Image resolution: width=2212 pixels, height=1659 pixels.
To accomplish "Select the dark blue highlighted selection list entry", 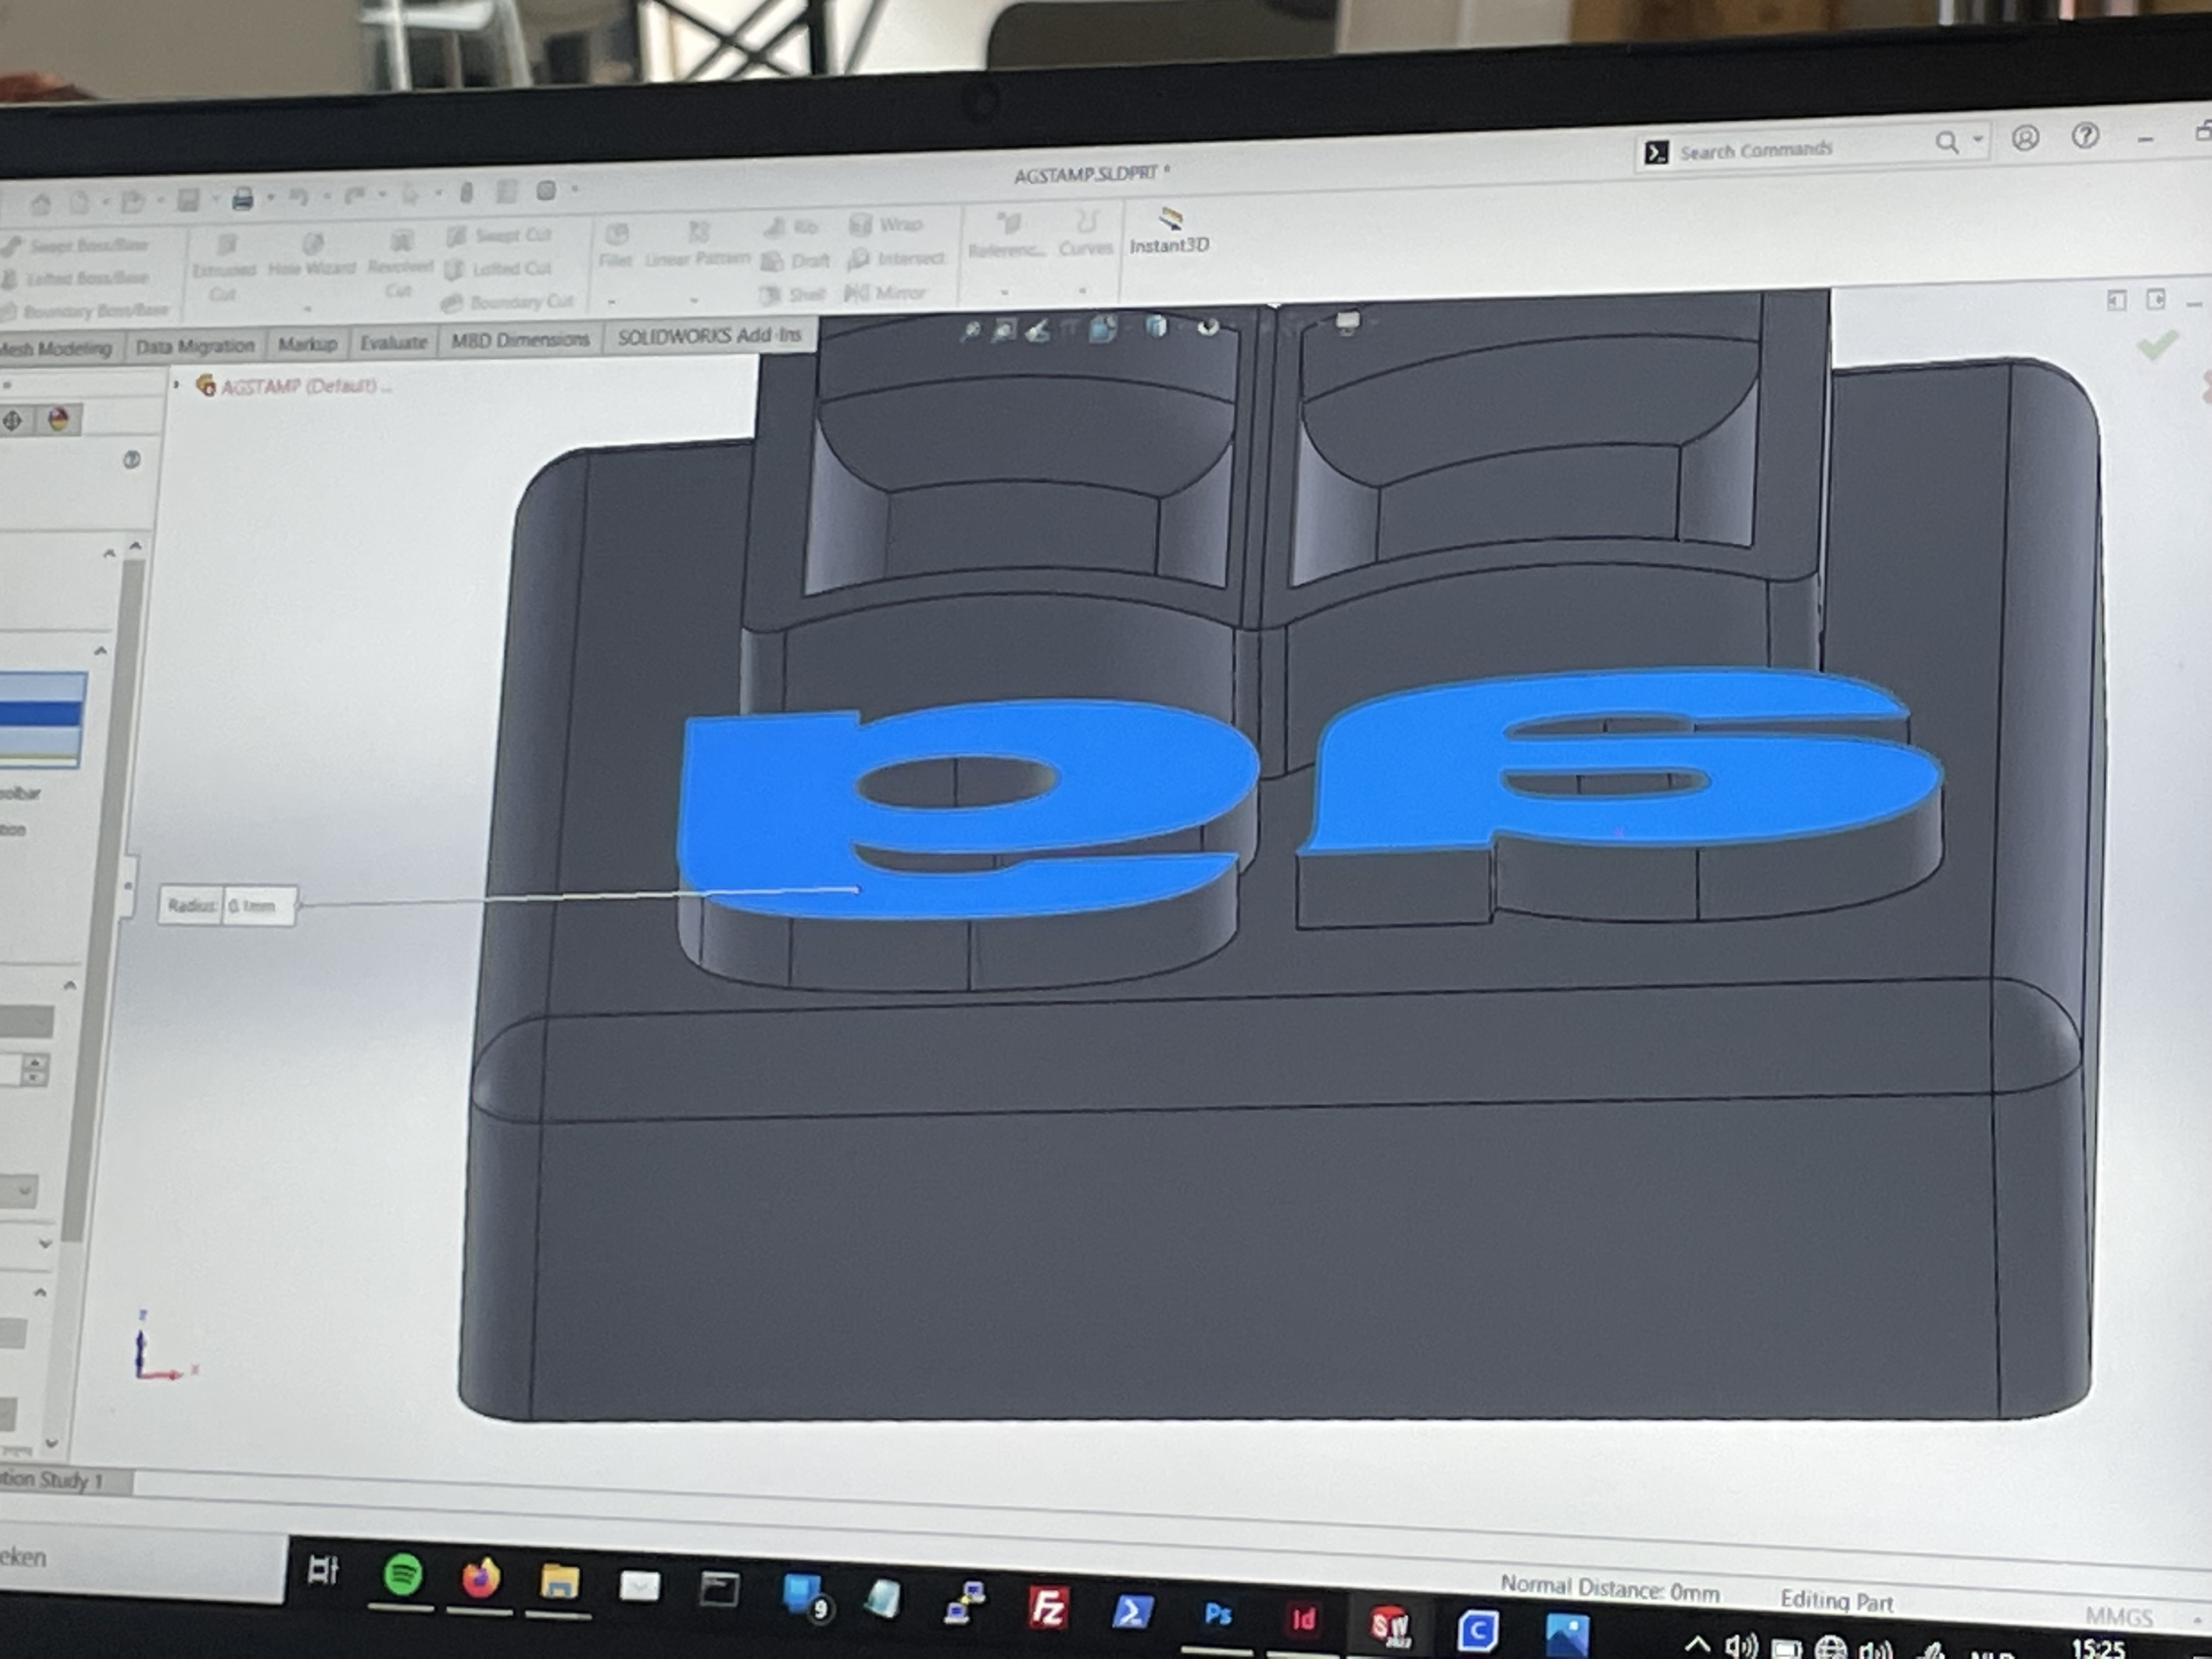I will [42, 713].
